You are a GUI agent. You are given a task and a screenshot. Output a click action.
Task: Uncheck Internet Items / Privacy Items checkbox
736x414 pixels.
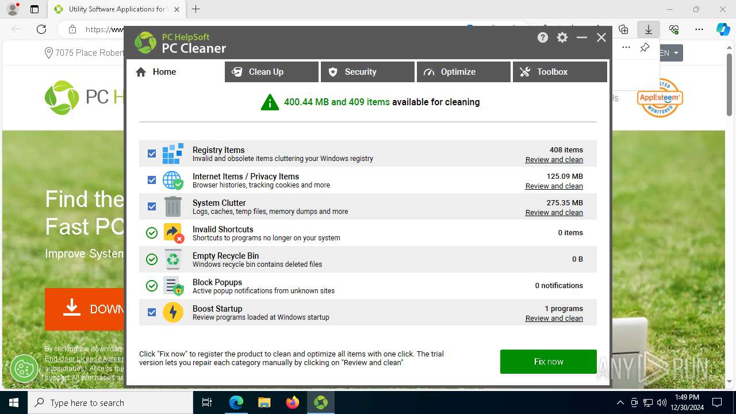tap(152, 180)
